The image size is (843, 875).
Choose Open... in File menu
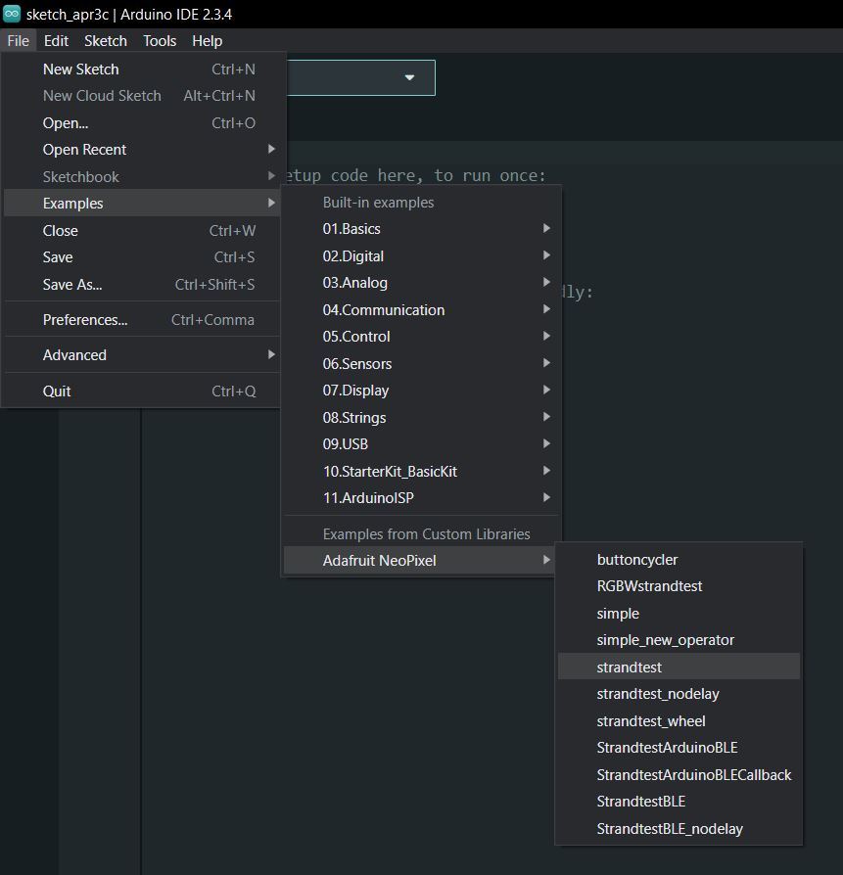tap(142, 122)
